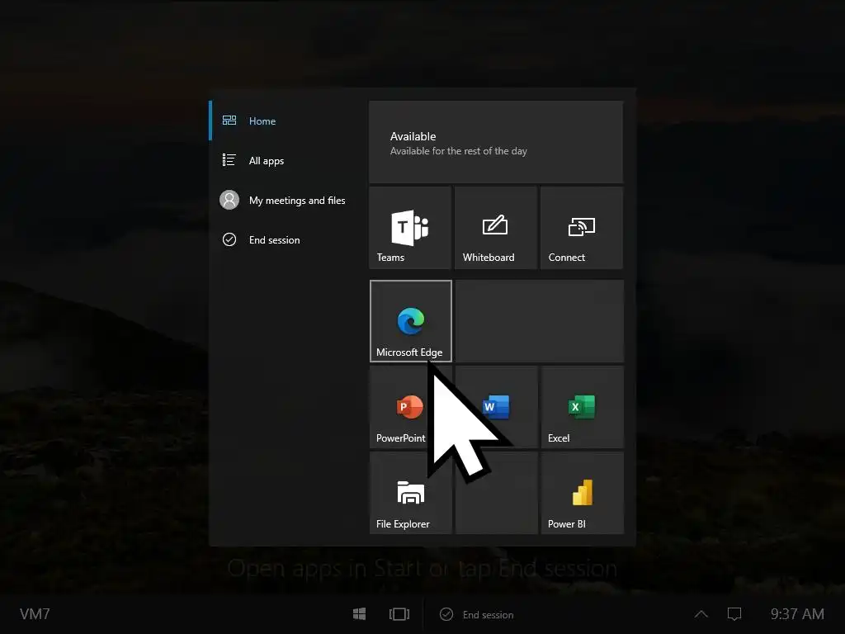Click End session on the taskbar
This screenshot has height=634, width=845.
point(477,614)
